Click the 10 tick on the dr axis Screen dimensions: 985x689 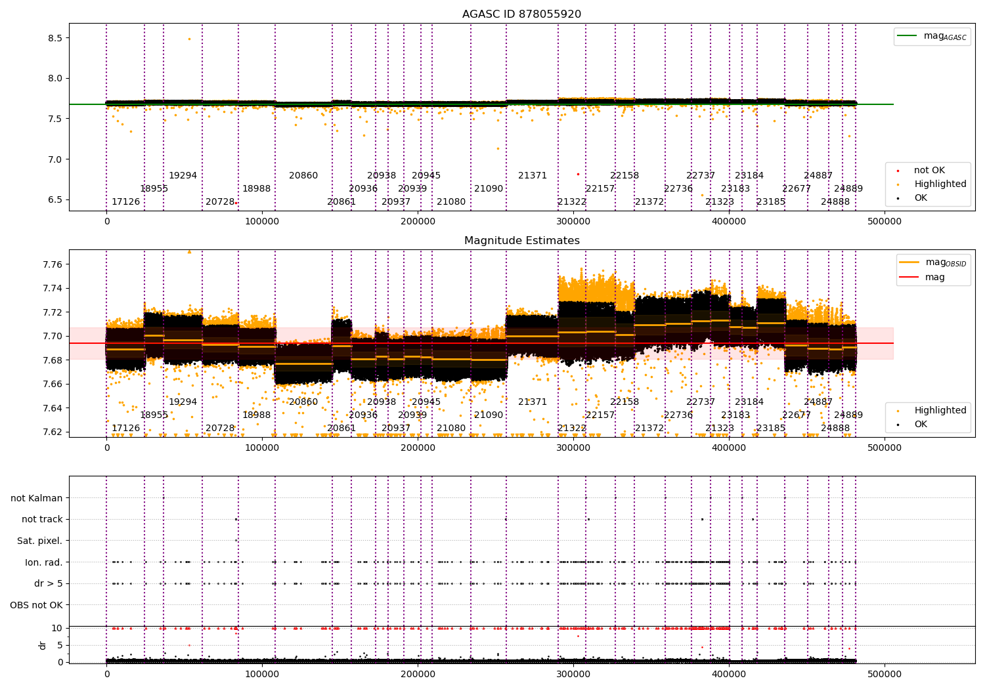point(57,628)
